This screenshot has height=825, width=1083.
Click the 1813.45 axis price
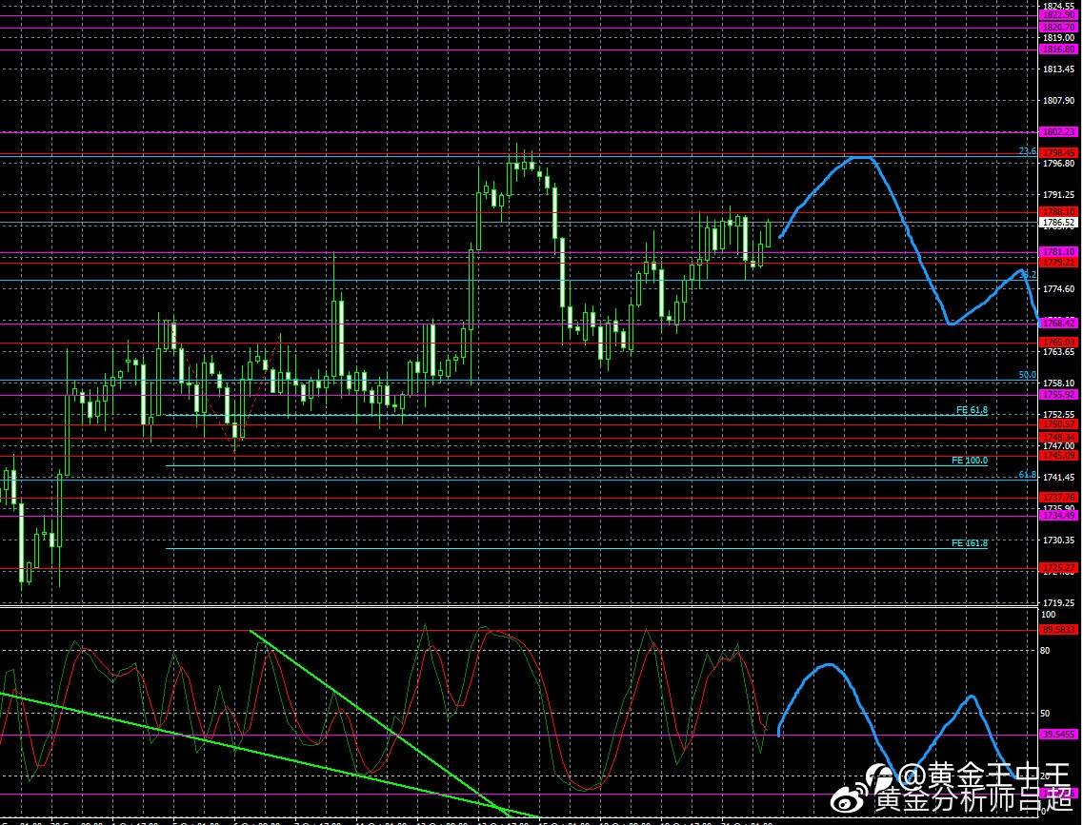(x=1058, y=69)
